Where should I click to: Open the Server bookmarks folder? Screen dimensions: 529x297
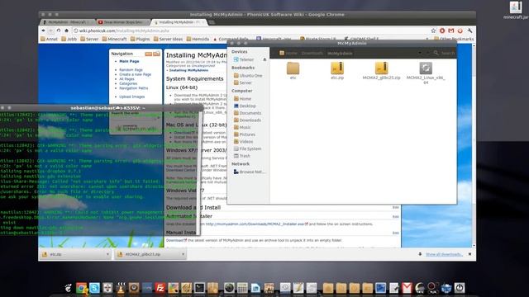pyautogui.click(x=89, y=39)
